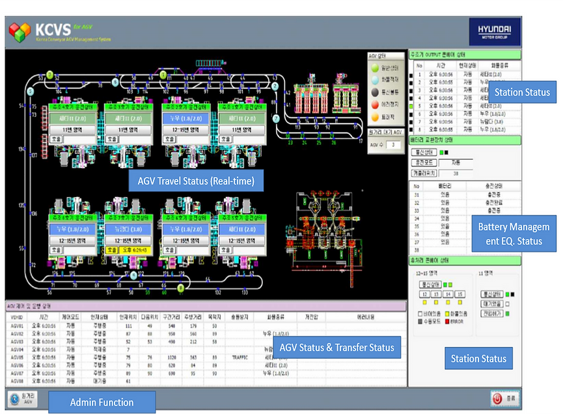Image resolution: width=563 pixels, height=414 pixels.
Task: Click conveyor button 13 in 12~15 영역
Action: 436,294
